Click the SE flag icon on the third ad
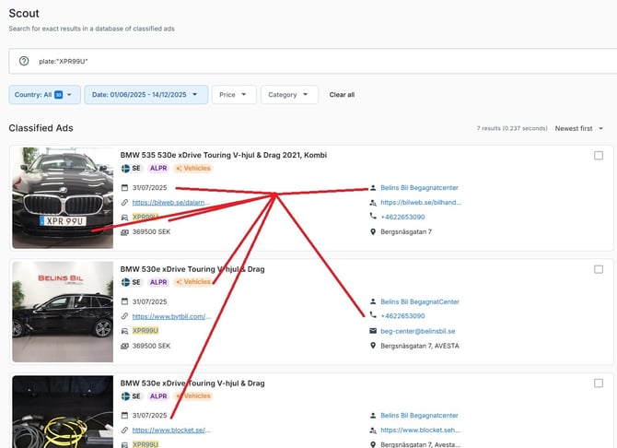The image size is (617, 448). coord(125,396)
